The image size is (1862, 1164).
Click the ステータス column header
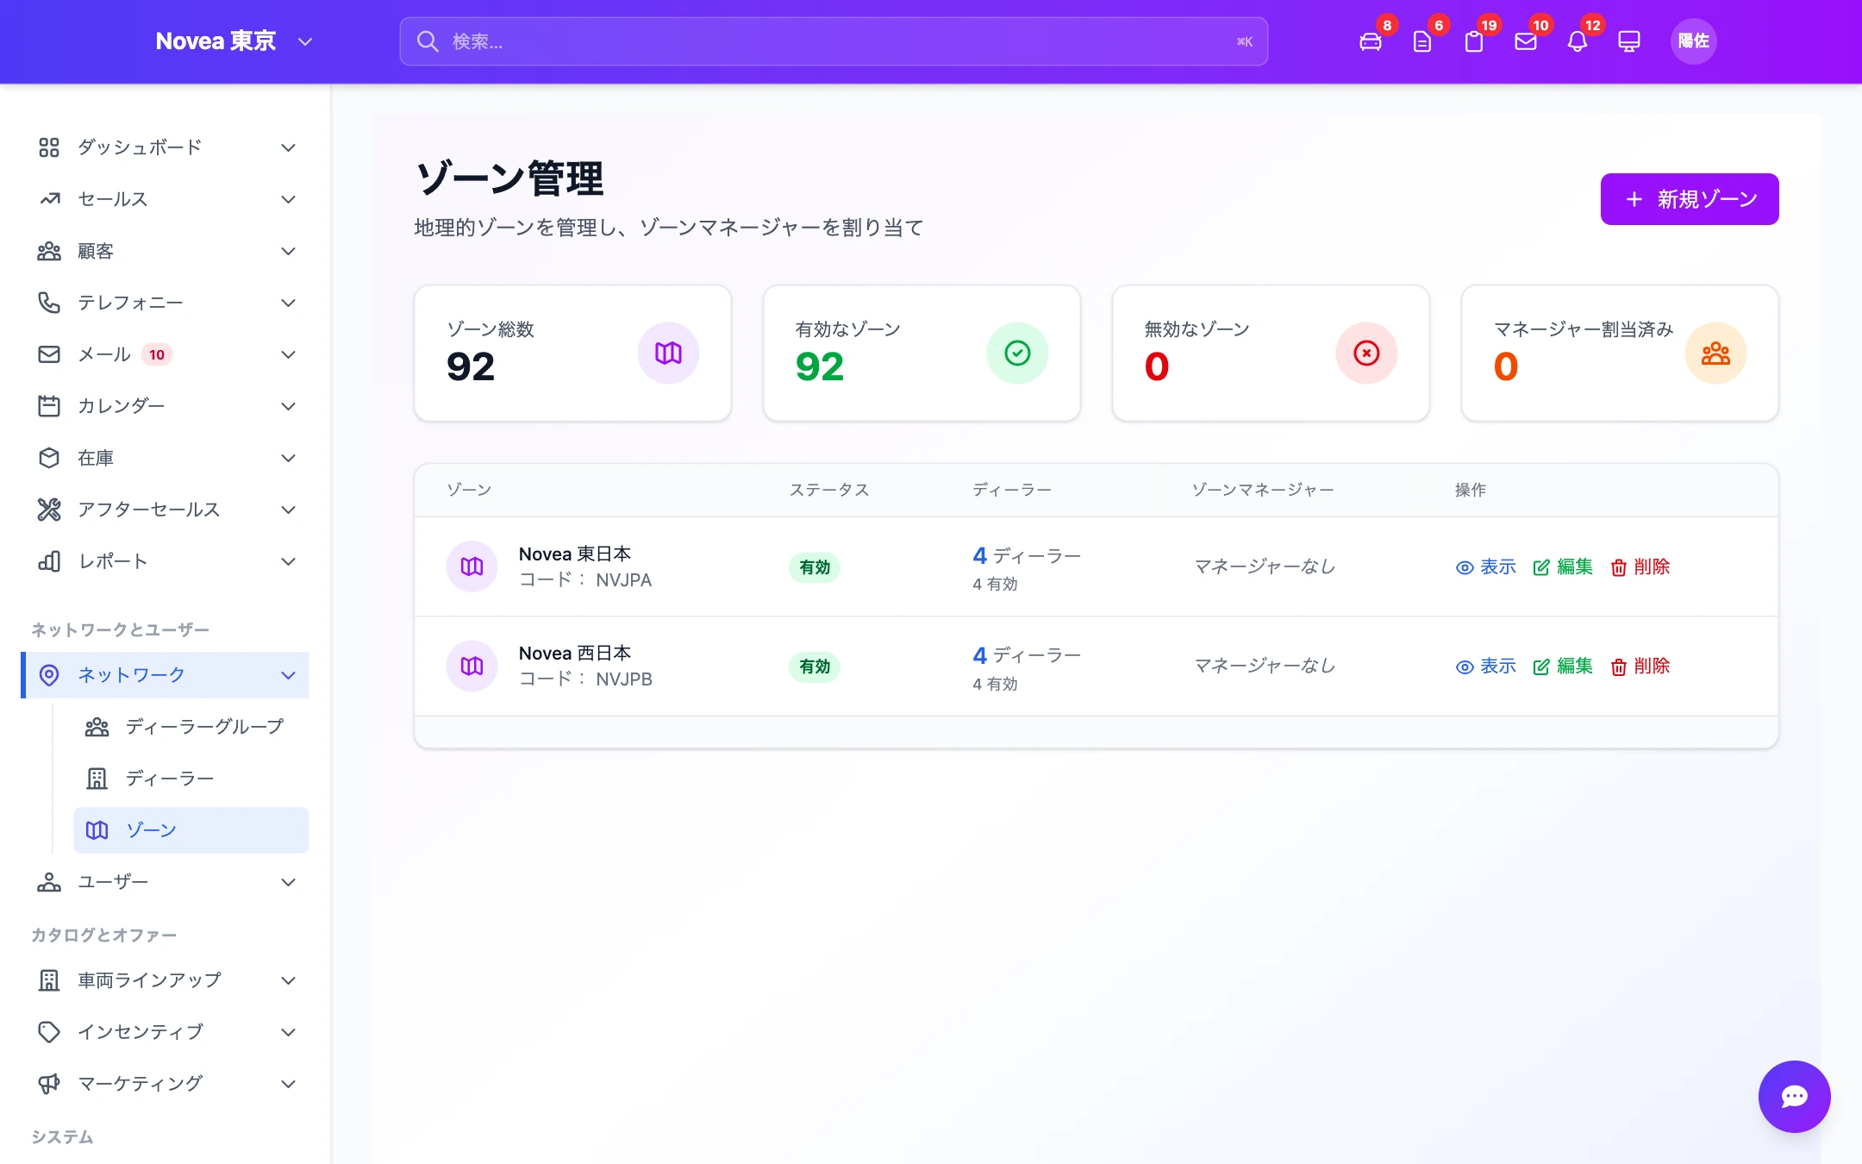point(829,490)
